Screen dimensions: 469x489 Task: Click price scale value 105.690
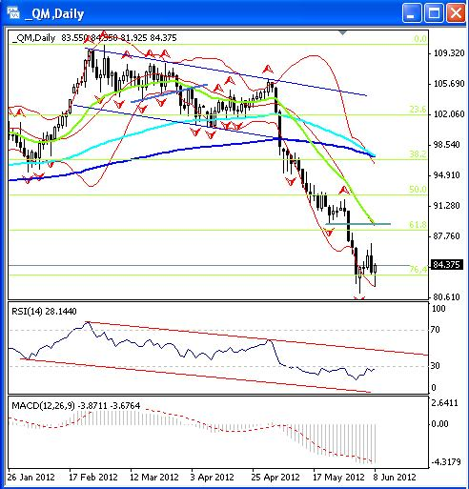coord(449,84)
